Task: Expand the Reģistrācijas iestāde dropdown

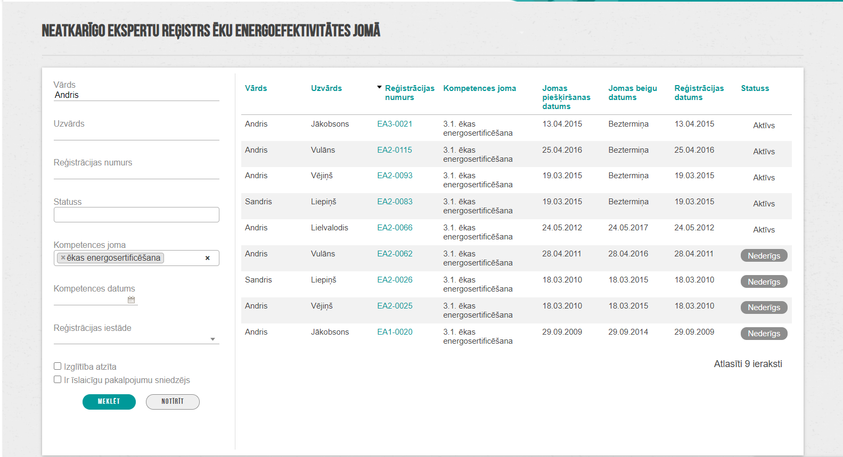Action: (x=212, y=339)
